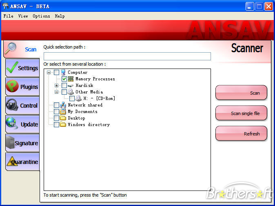Select the Other Media tree label
275x206 pixels.
click(x=89, y=92)
